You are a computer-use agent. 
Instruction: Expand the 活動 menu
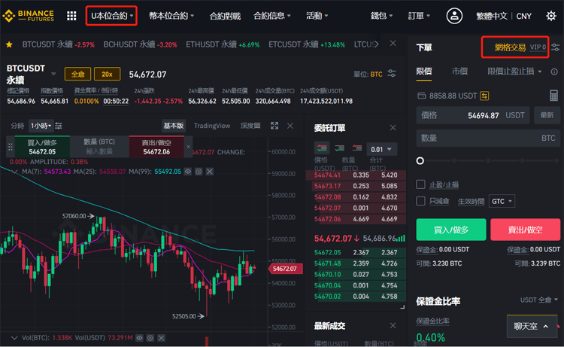tap(317, 16)
